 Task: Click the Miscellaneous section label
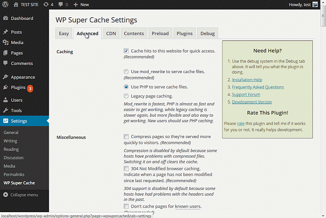(71, 137)
